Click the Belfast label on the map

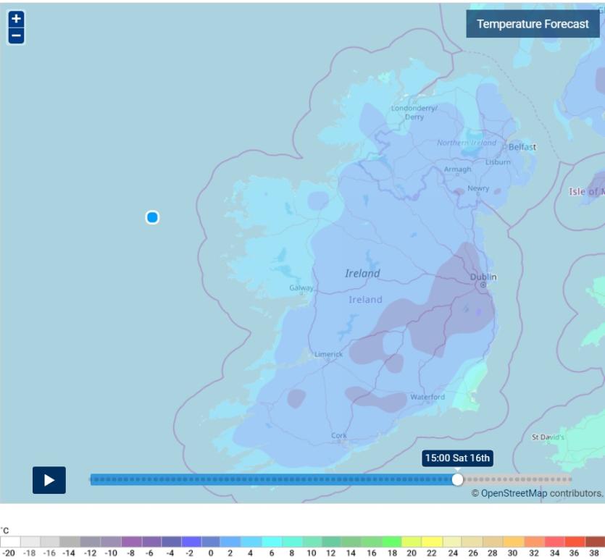[522, 147]
